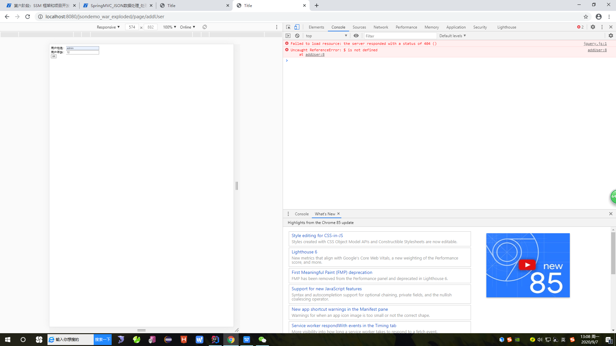616x346 pixels.
Task: Open the Application tab
Action: click(456, 27)
